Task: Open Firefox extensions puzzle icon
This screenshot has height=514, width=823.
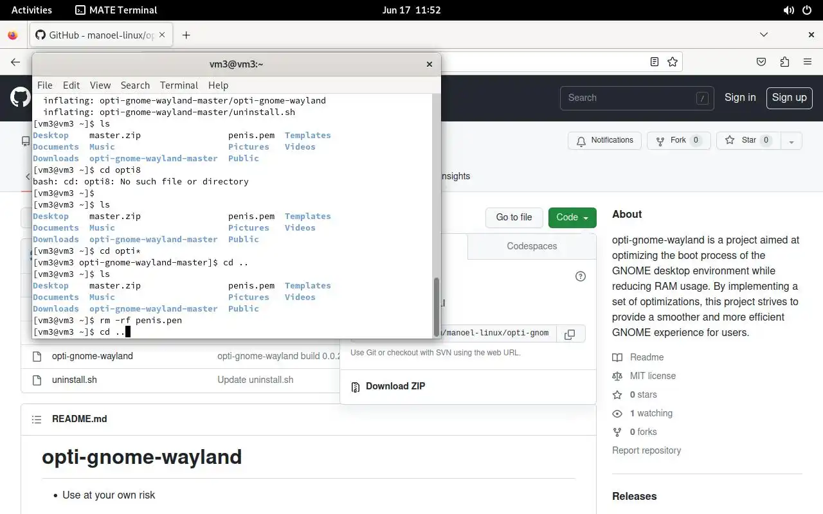Action: point(784,62)
